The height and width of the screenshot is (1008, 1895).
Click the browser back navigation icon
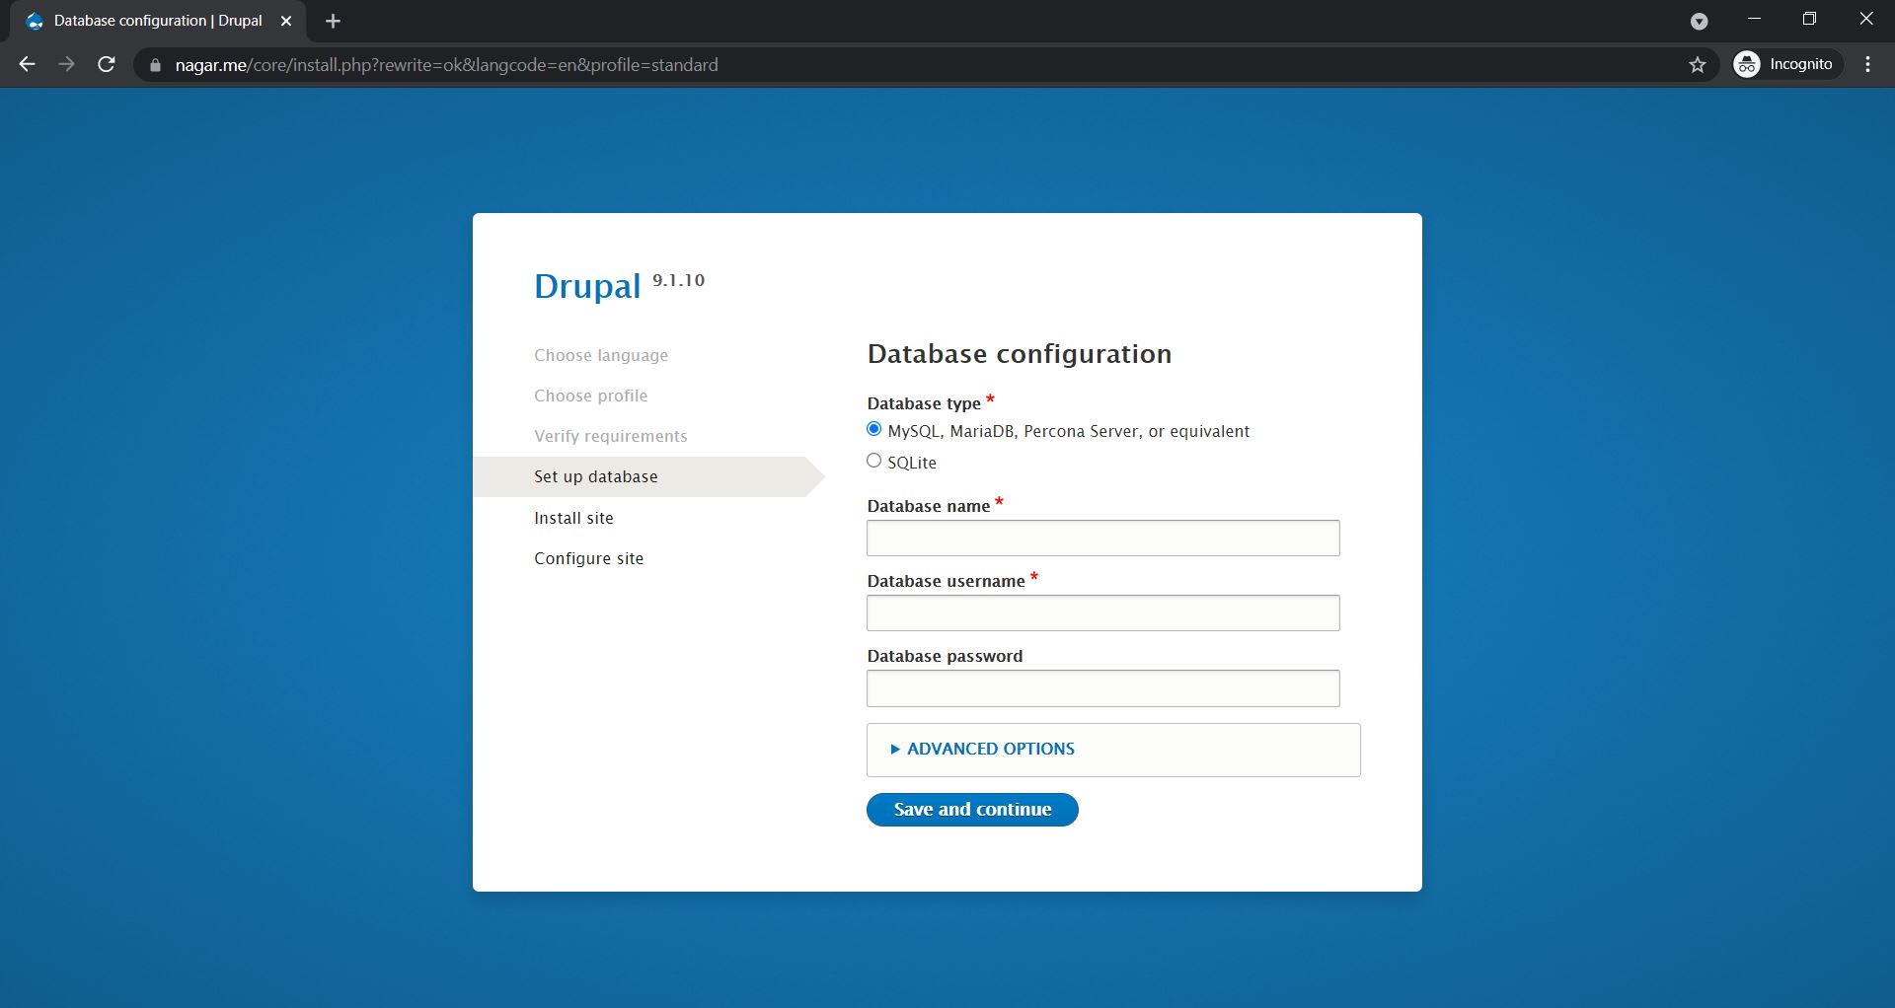point(26,64)
